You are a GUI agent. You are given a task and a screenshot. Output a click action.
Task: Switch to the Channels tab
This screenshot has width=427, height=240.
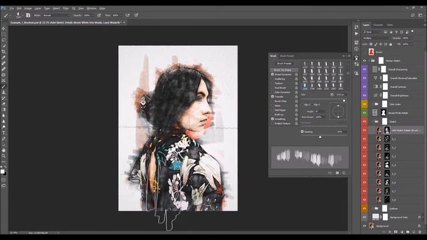[x=378, y=25]
